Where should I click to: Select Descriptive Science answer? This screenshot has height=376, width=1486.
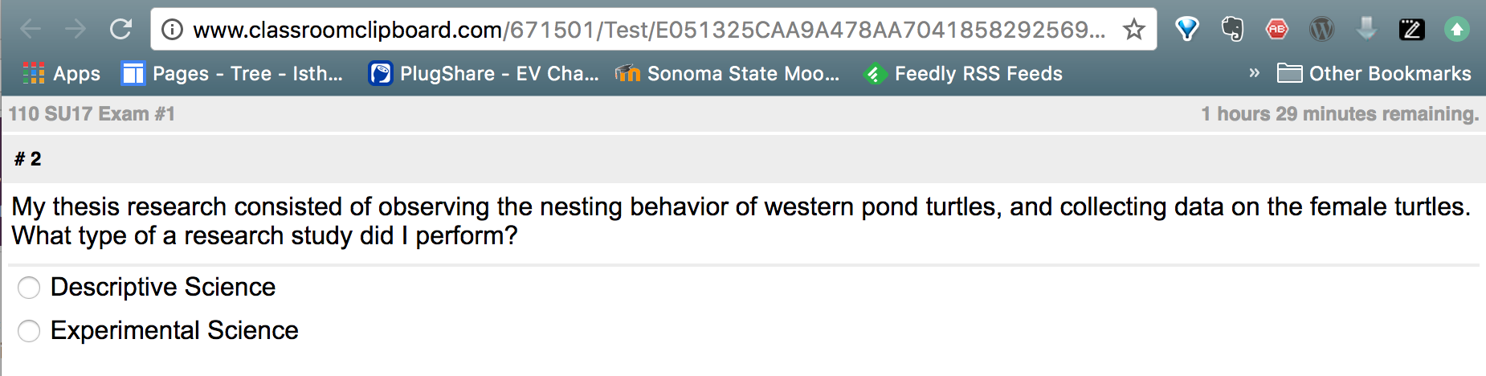(x=29, y=288)
